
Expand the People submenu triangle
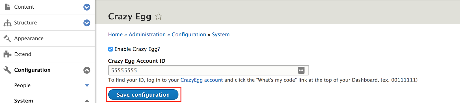pos(87,86)
